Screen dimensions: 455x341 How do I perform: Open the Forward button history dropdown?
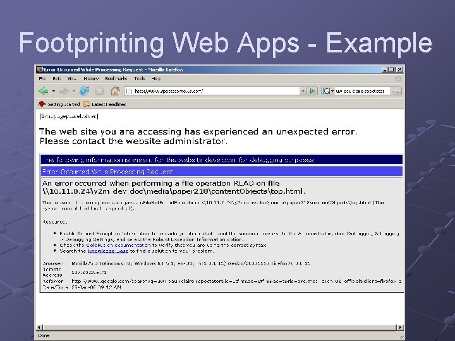point(74,91)
